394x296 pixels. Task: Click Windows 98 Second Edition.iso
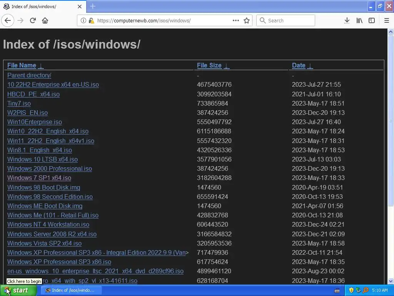pos(50,197)
